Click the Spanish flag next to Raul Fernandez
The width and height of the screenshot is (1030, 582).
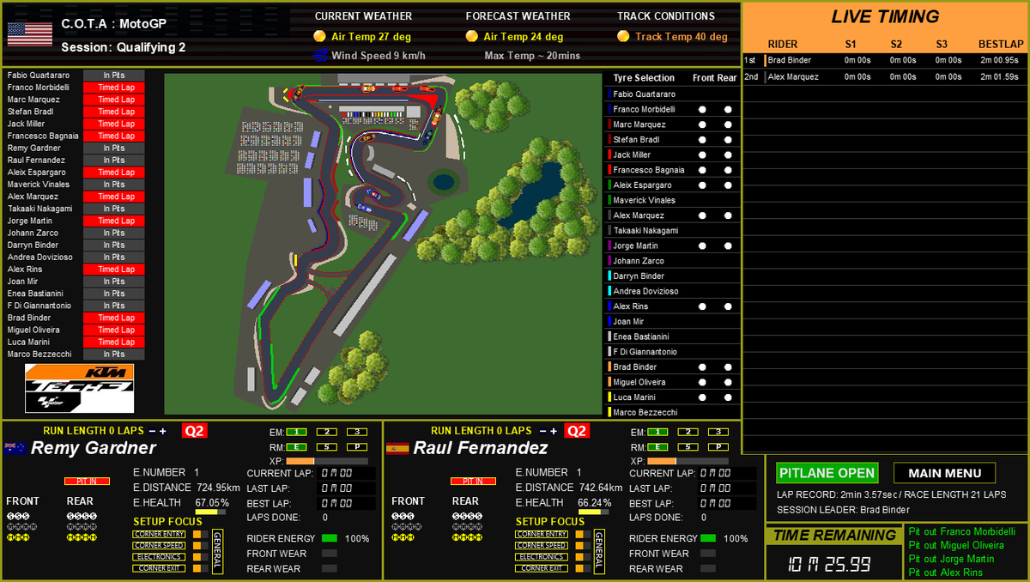397,448
